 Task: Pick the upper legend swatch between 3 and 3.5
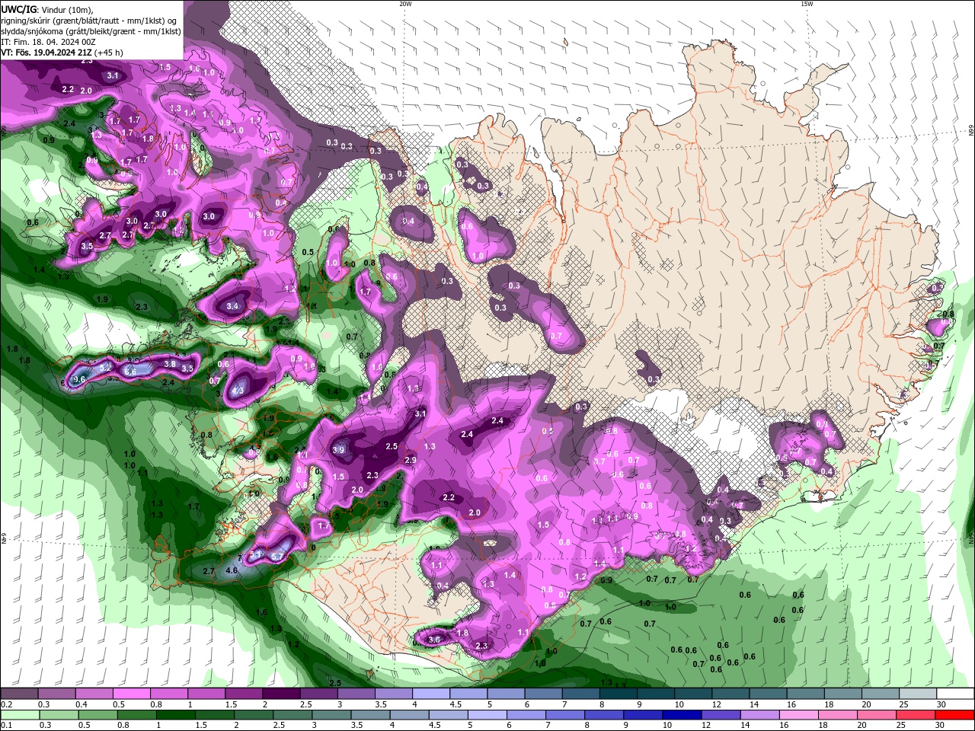[x=356, y=694]
